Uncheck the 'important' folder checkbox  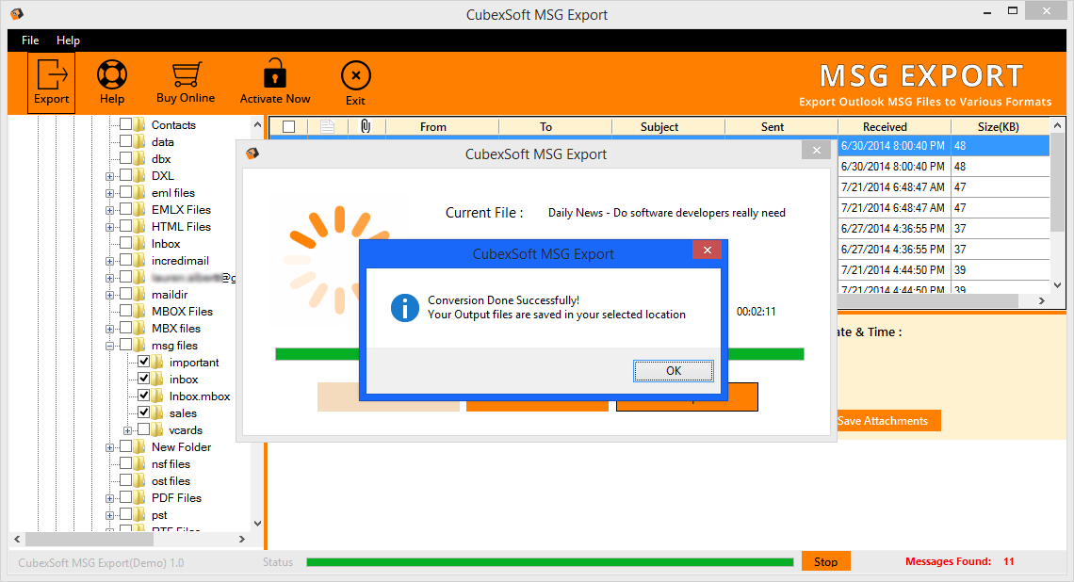point(144,363)
